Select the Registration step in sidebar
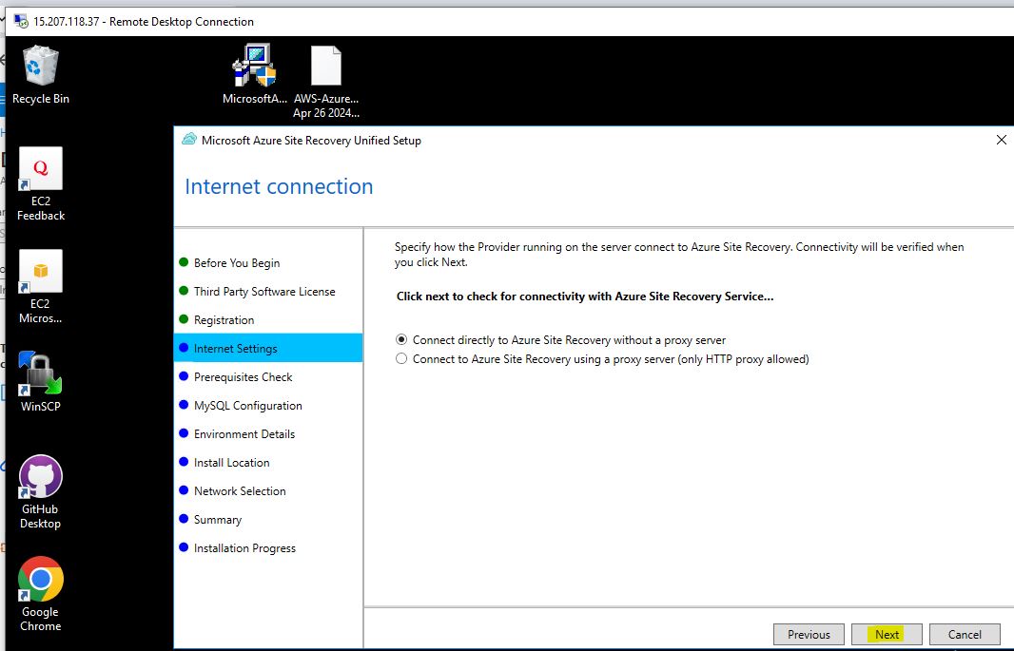The width and height of the screenshot is (1014, 651). [224, 320]
